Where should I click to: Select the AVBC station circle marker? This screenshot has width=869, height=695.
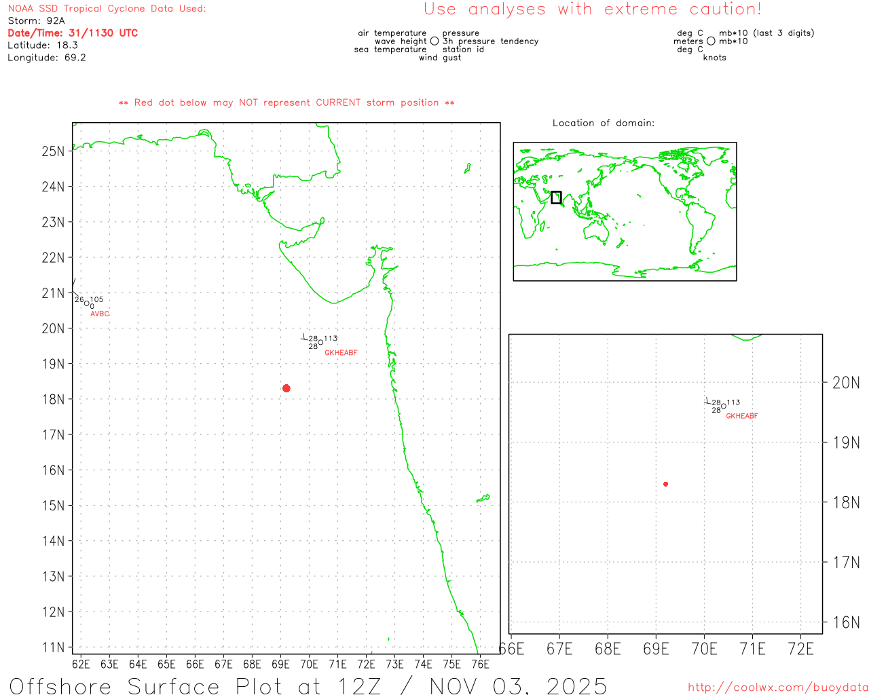click(x=86, y=303)
